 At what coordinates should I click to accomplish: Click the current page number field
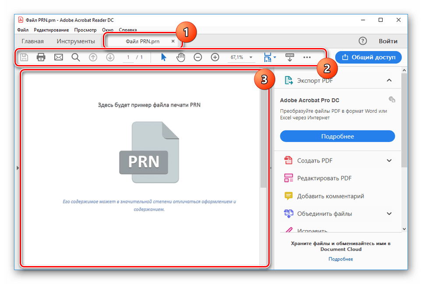tap(128, 57)
